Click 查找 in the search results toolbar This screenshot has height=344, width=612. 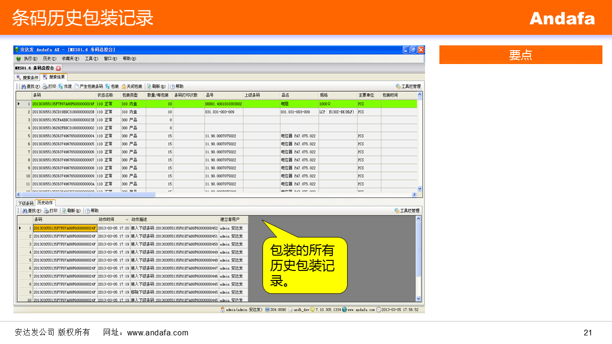tap(30, 86)
